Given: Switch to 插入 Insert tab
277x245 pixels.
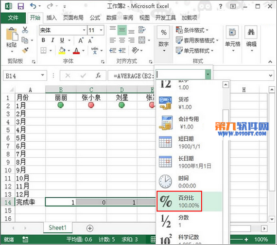Looking at the screenshot, I should (x=52, y=18).
